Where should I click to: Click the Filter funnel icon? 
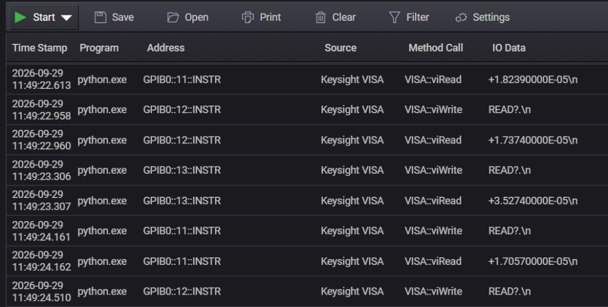[394, 17]
